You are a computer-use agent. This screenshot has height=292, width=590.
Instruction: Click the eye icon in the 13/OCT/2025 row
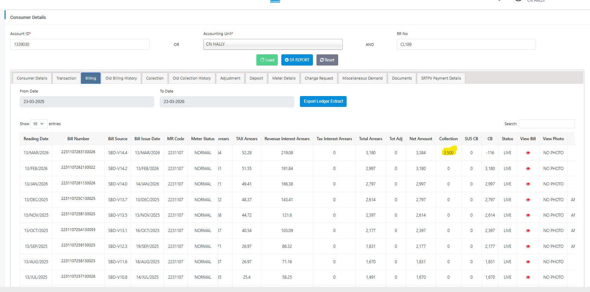coord(528,231)
